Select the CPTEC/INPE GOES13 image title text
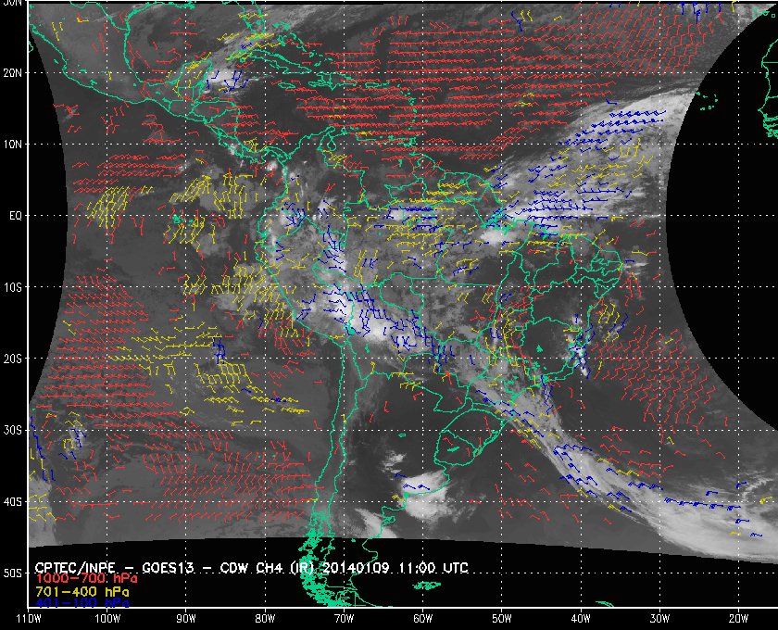Viewport: 778px width, 630px height. 252,567
